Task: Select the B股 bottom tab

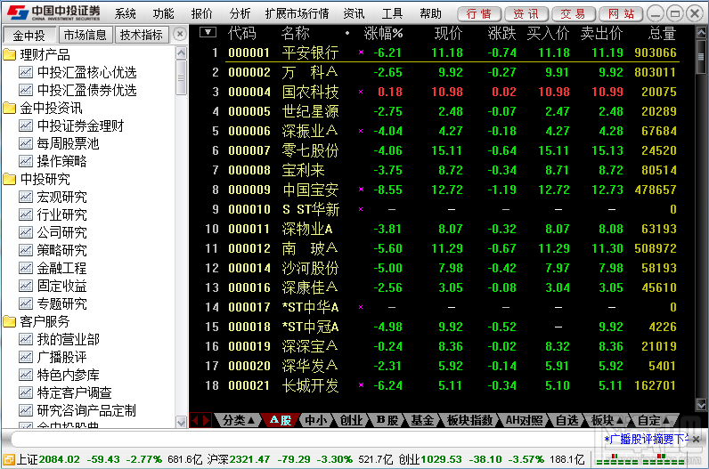Action: 387,421
